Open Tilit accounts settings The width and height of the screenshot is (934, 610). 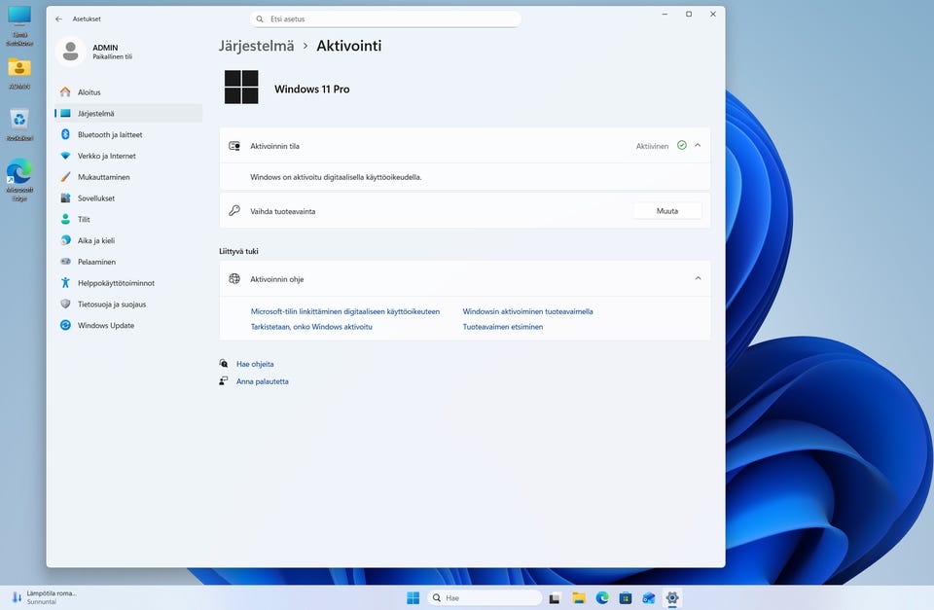[128, 219]
